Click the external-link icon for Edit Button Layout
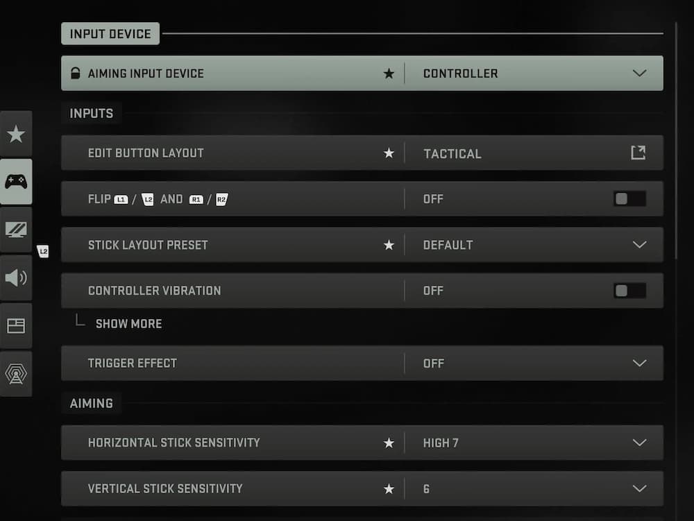The height and width of the screenshot is (521, 694). tap(638, 153)
